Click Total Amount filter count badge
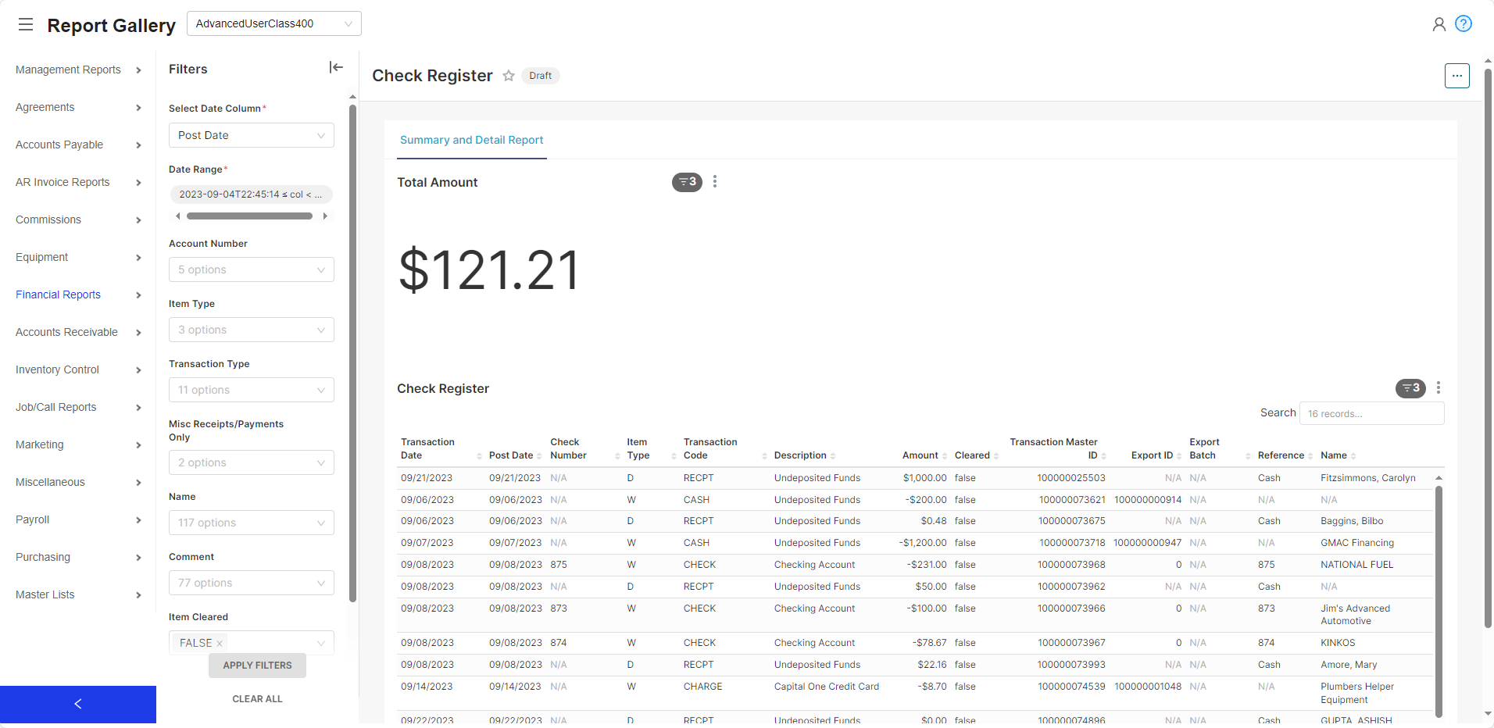 pos(687,182)
